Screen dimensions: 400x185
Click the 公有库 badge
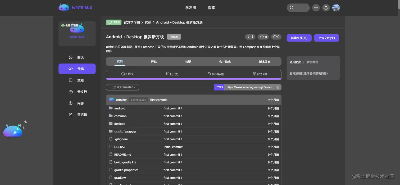174,37
